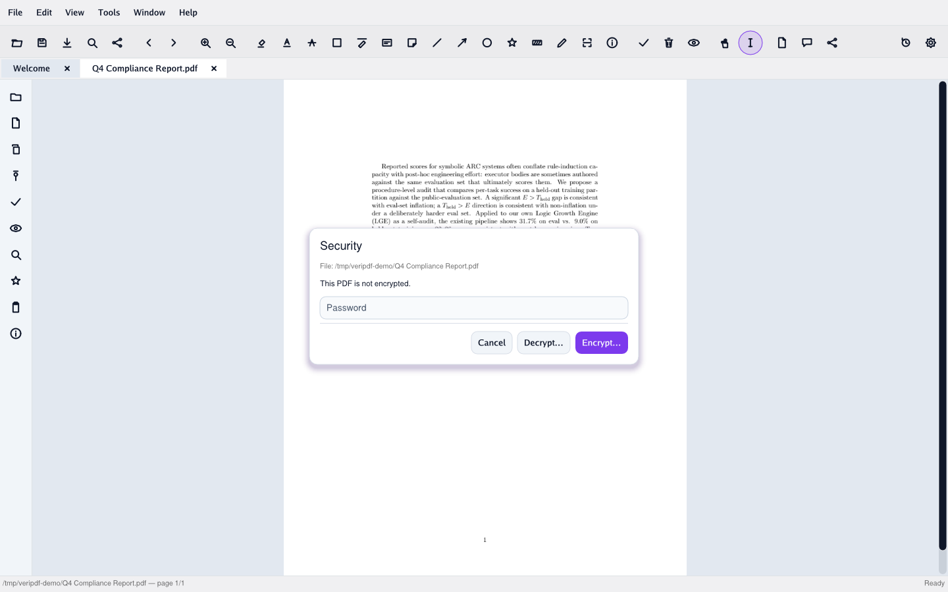
Task: Open sidebar stacked pages panel
Action: click(x=16, y=149)
